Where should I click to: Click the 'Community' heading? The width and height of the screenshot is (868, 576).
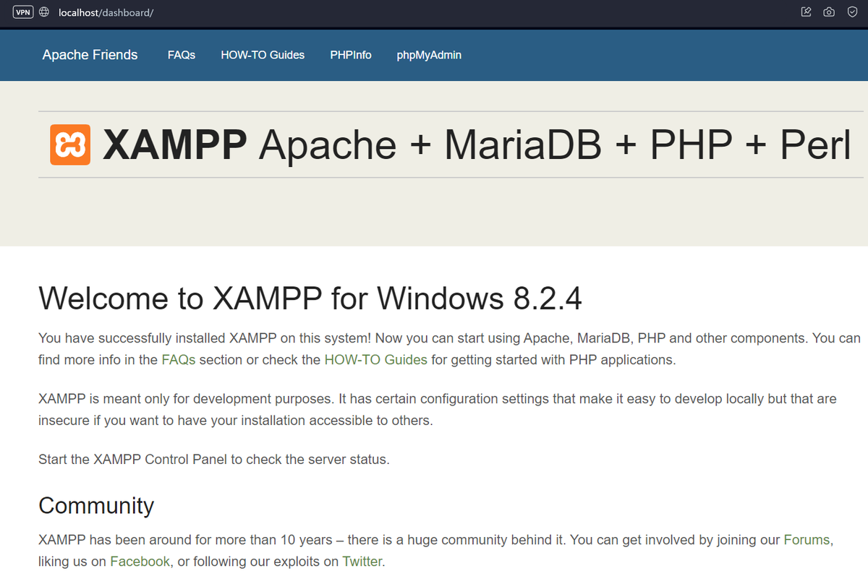96,506
